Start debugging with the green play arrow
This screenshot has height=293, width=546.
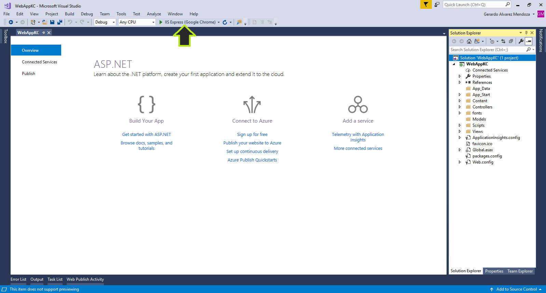[161, 22]
